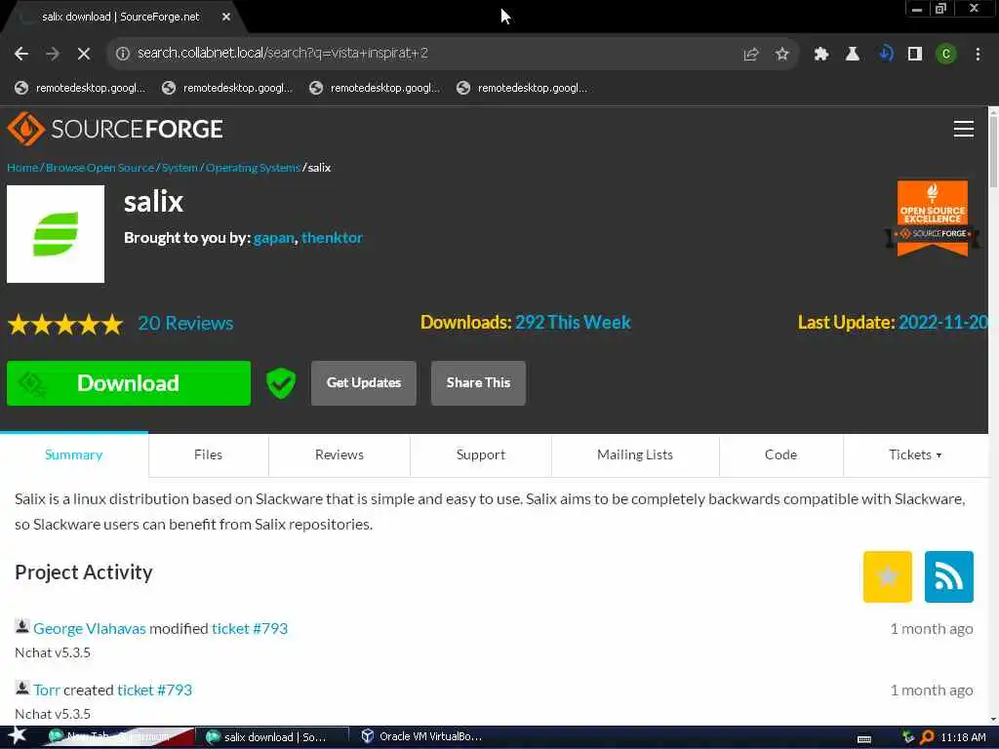Image resolution: width=999 pixels, height=749 pixels.
Task: Switch to salix download taskbar item
Action: pyautogui.click(x=272, y=737)
